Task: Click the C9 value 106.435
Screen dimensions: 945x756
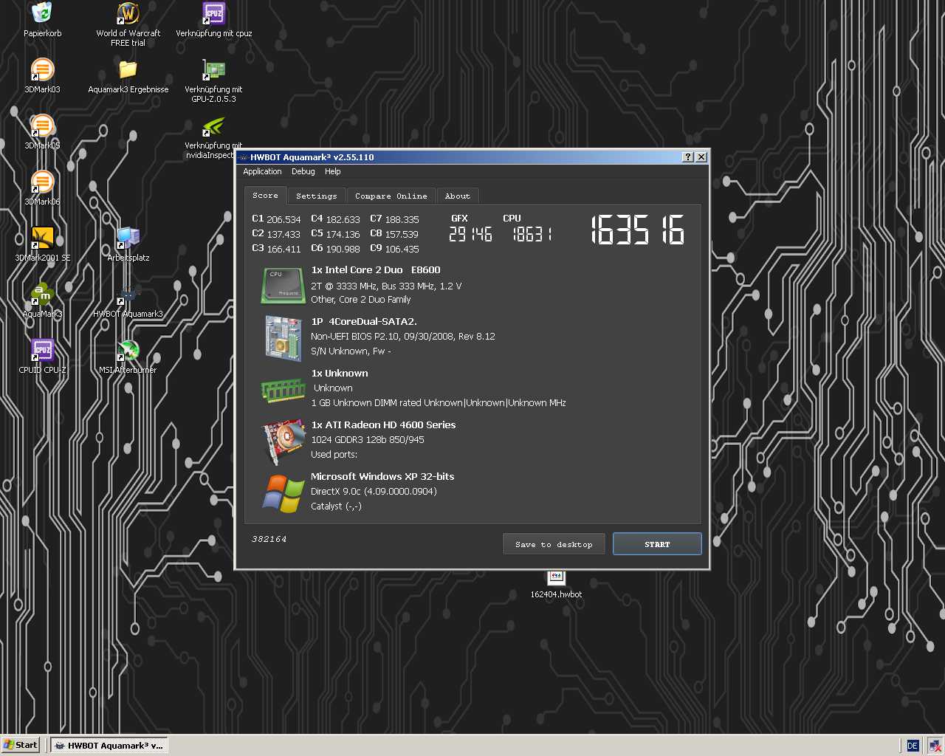Action: (x=402, y=250)
